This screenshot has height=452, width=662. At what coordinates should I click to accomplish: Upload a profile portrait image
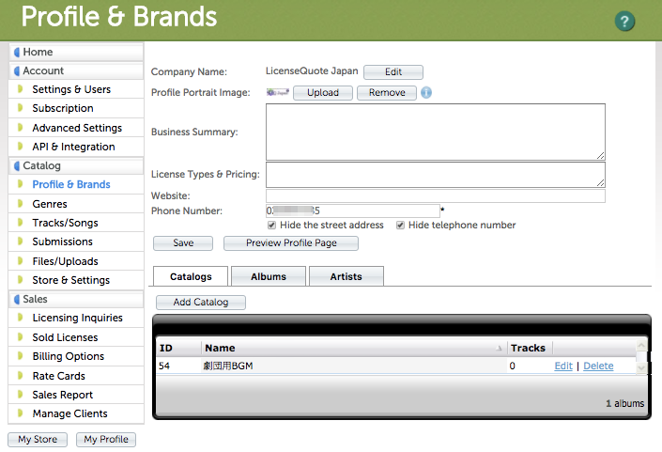322,93
